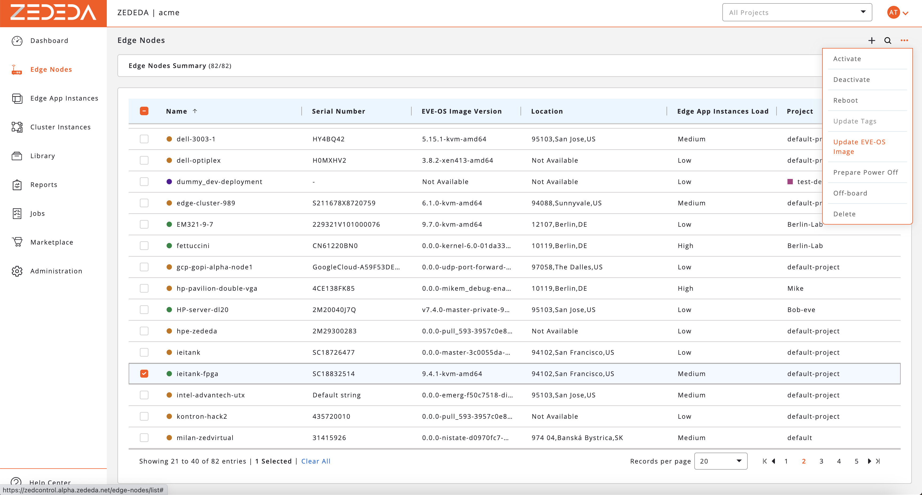The width and height of the screenshot is (922, 495).
Task: Uncheck the ieitank-fpga row checkbox
Action: tap(144, 373)
